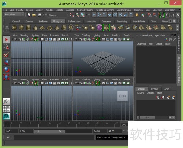The height and width of the screenshot is (148, 183).
Task: Toggle wireframe in top-left viewport
Action: (42, 39)
